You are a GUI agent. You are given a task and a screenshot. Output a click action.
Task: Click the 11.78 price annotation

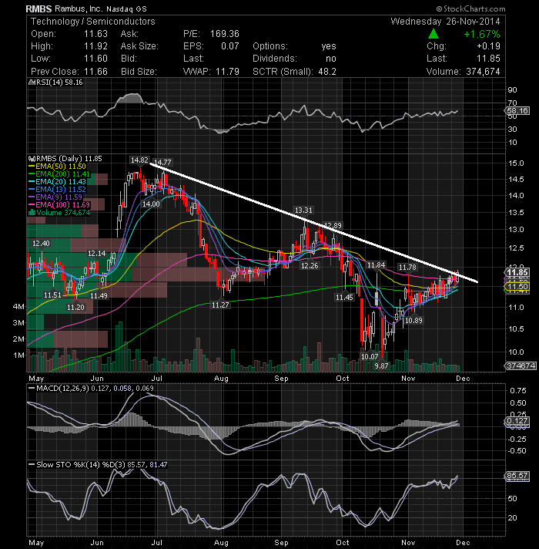[407, 268]
